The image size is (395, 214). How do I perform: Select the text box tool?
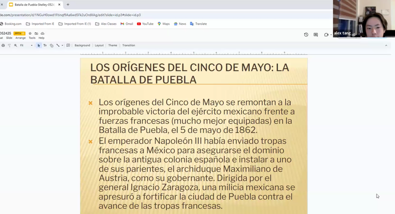(45, 45)
